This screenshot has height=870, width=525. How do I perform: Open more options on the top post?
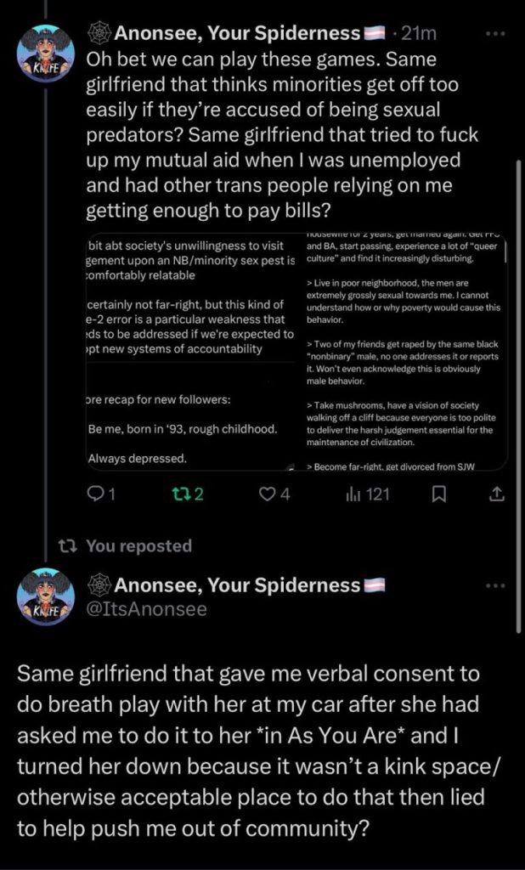494,35
